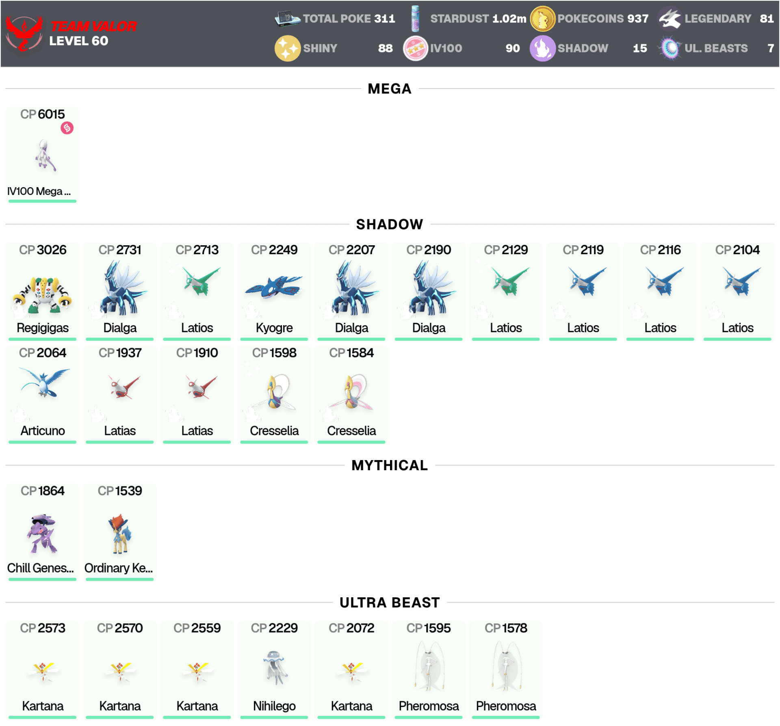Click the 'Chill Genes...' name label
780x726 pixels.
click(x=41, y=568)
